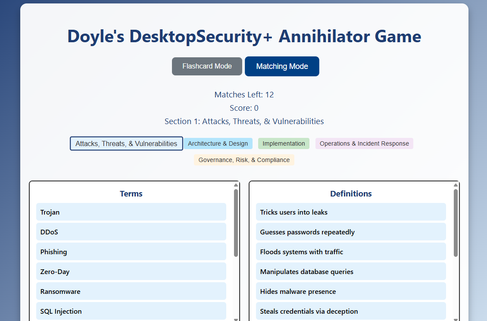Click Terms scrollbar up arrow
Viewport: 487px width, 321px height.
point(236,185)
